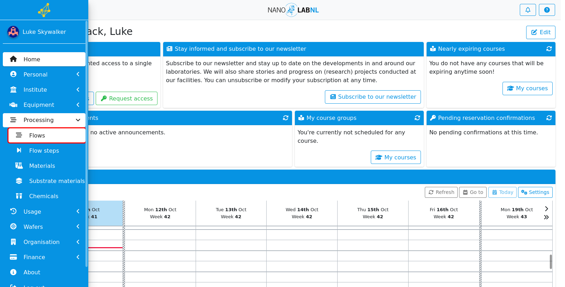Jump forward a week in calendar

point(546,217)
